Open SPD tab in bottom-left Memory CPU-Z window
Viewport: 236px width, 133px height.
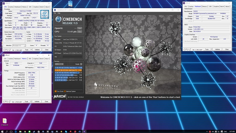click(30, 59)
